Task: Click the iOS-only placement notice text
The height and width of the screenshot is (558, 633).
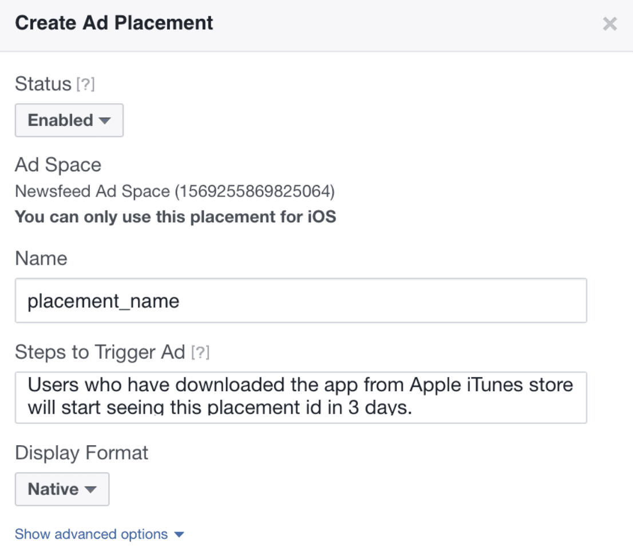Action: [175, 217]
